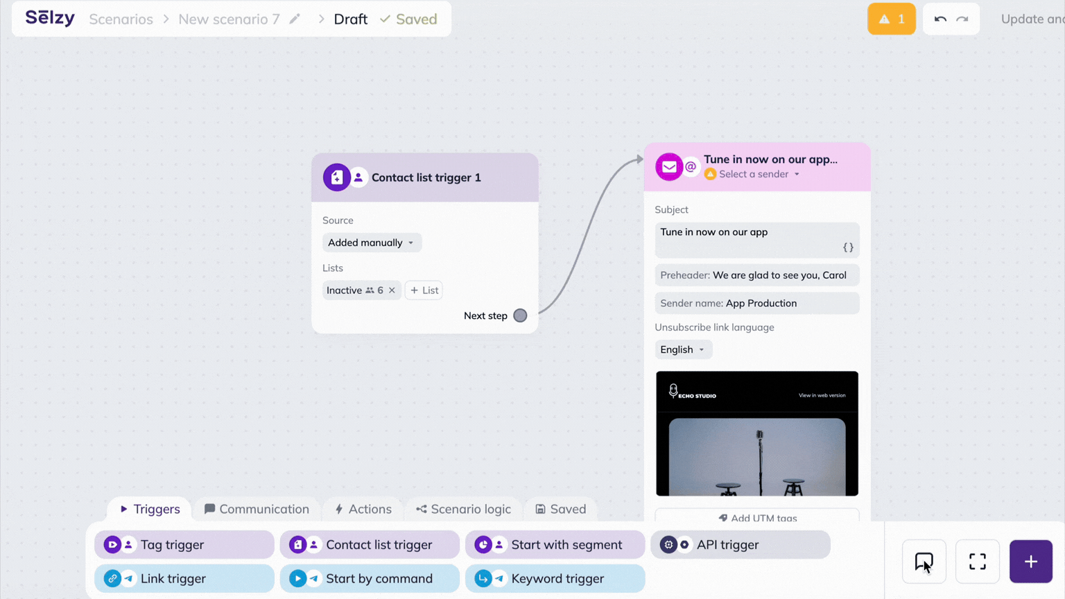This screenshot has width=1065, height=599.
Task: Toggle fullscreen view of canvas
Action: click(x=978, y=562)
